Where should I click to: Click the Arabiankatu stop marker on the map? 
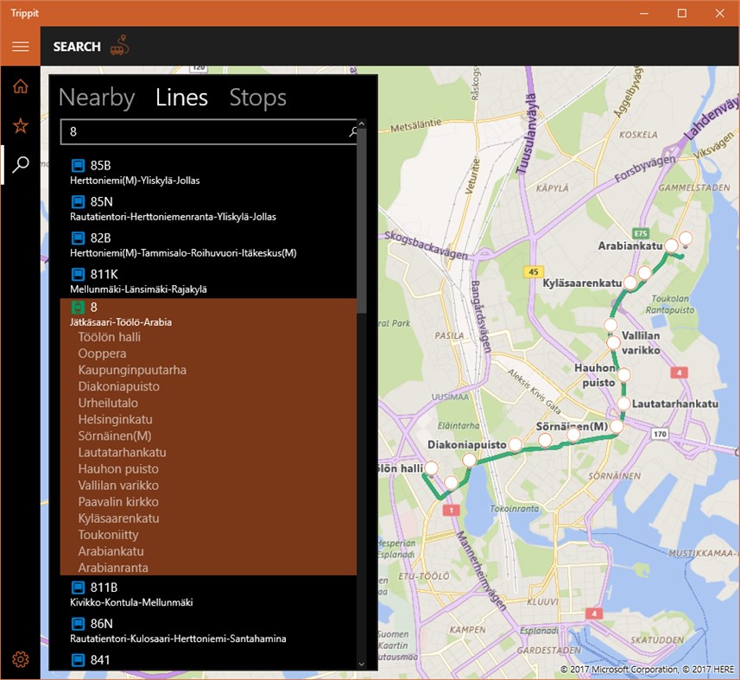[x=670, y=245]
